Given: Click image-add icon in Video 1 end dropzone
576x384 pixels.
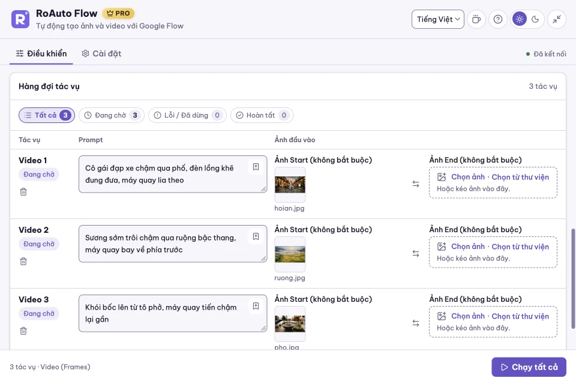Looking at the screenshot, I should pyautogui.click(x=442, y=177).
